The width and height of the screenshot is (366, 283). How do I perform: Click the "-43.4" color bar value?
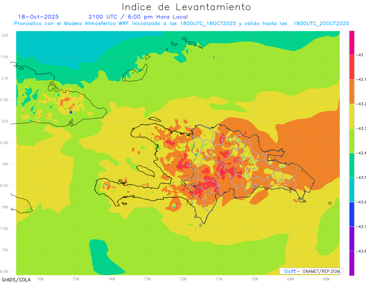click(361, 153)
